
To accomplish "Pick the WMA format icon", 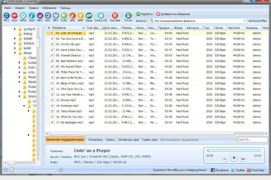I will pyautogui.click(x=23, y=17).
